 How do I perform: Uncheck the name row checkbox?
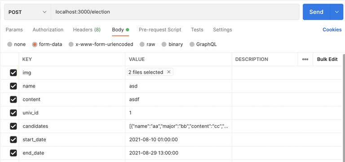[13, 86]
